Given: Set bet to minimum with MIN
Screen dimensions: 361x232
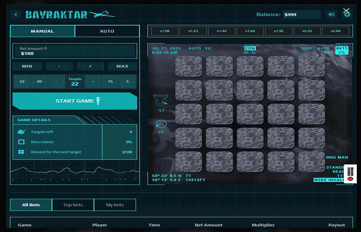Looking at the screenshot, I should pyautogui.click(x=27, y=66).
